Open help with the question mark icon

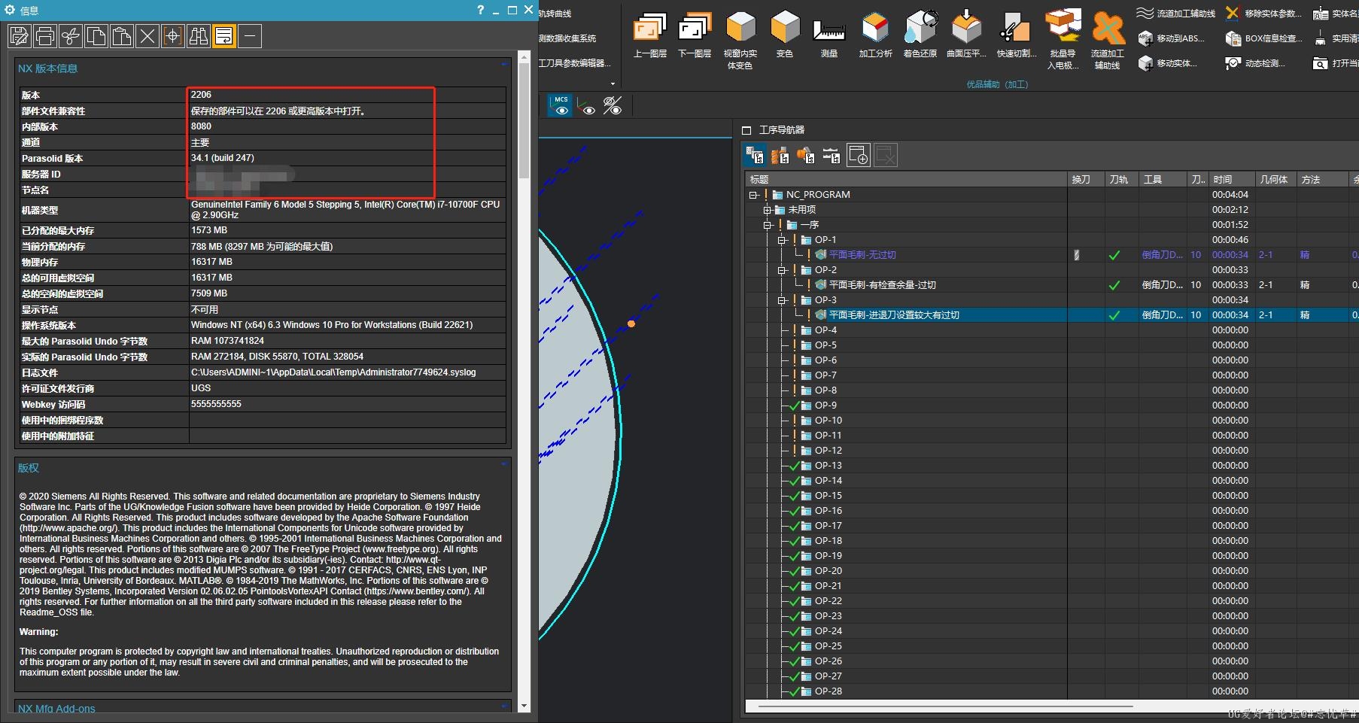point(481,10)
